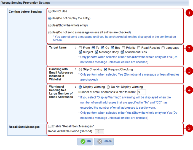The image size is (193, 150).
Task: Select "Skip Checking" for whitelist addresses
Action: click(x=80, y=69)
